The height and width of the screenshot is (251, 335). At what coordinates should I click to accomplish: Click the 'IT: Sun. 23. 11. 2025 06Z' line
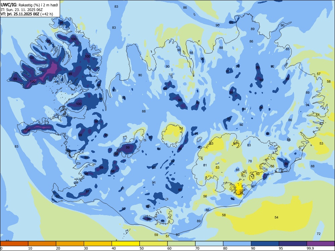point(21,10)
